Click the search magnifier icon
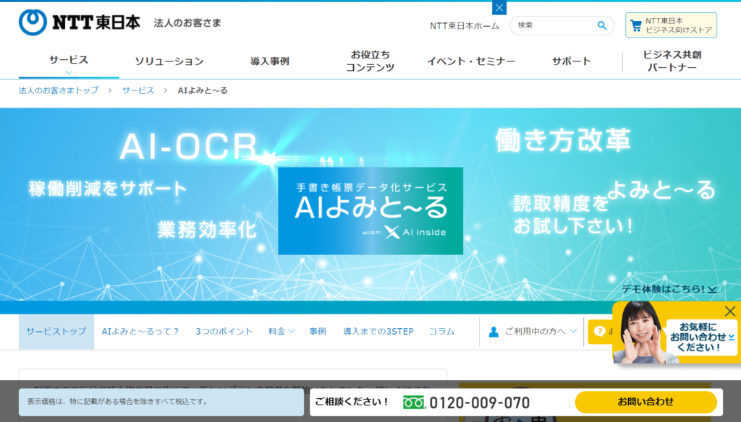Image resolution: width=741 pixels, height=422 pixels. [x=601, y=25]
